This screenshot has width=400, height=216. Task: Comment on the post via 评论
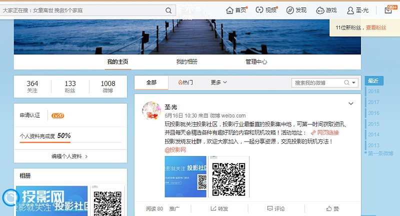[276, 208]
